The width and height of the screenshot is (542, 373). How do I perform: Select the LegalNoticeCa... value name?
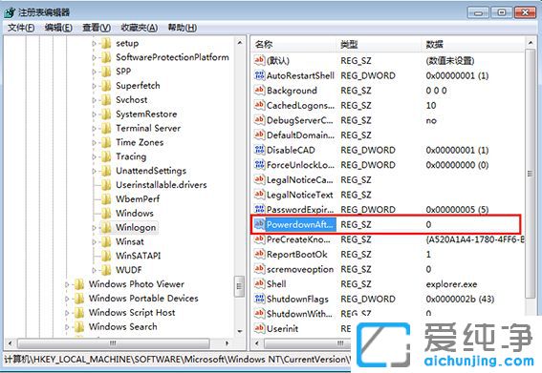(x=300, y=179)
